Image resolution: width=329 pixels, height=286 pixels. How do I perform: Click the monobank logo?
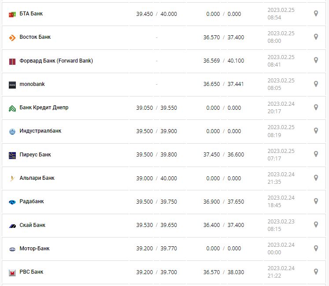pos(12,85)
